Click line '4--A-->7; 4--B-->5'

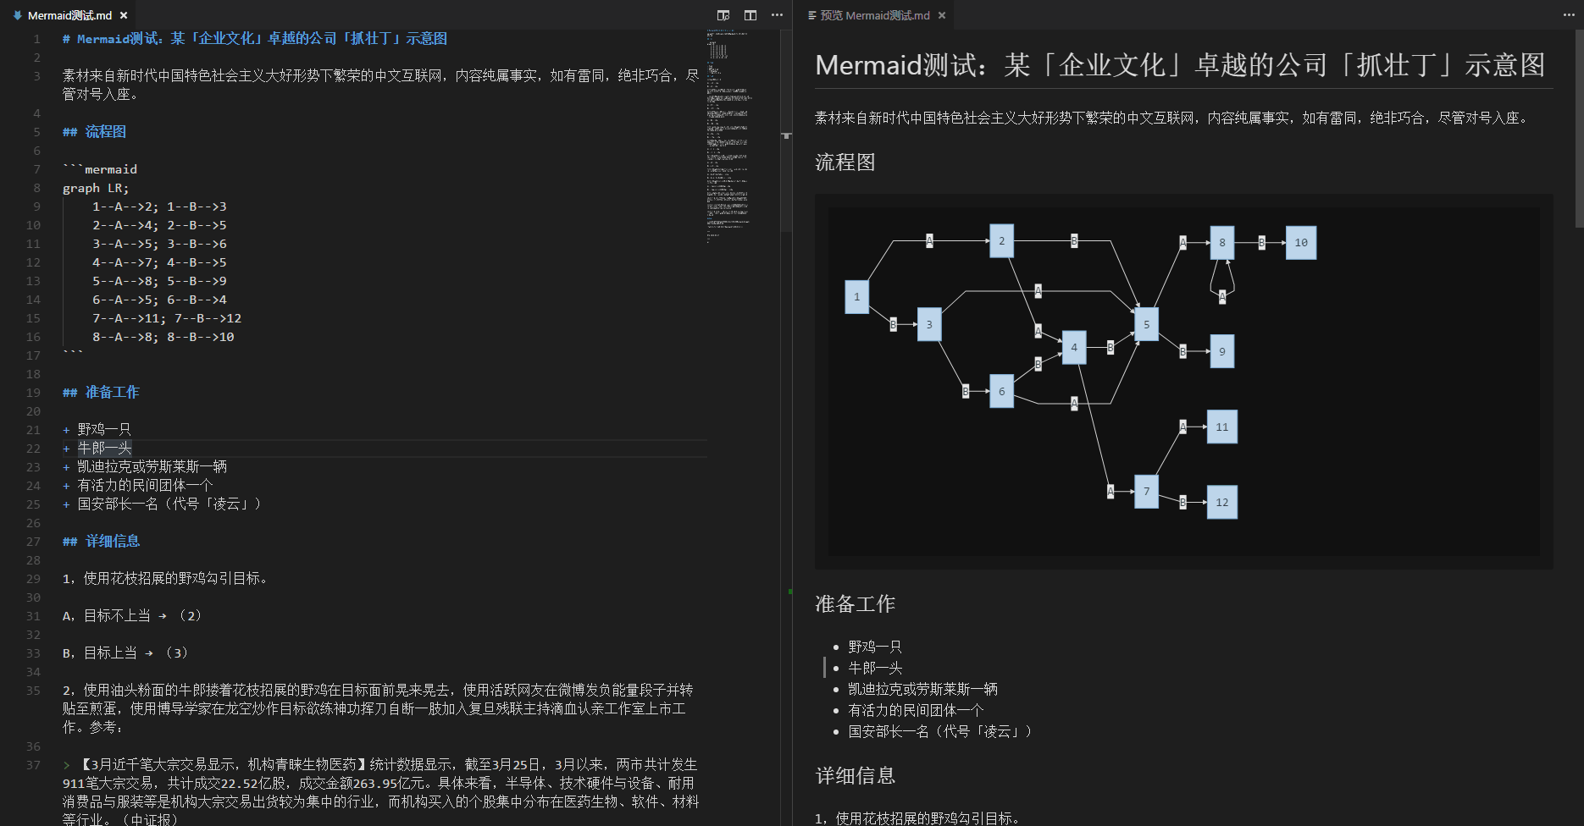tap(159, 262)
